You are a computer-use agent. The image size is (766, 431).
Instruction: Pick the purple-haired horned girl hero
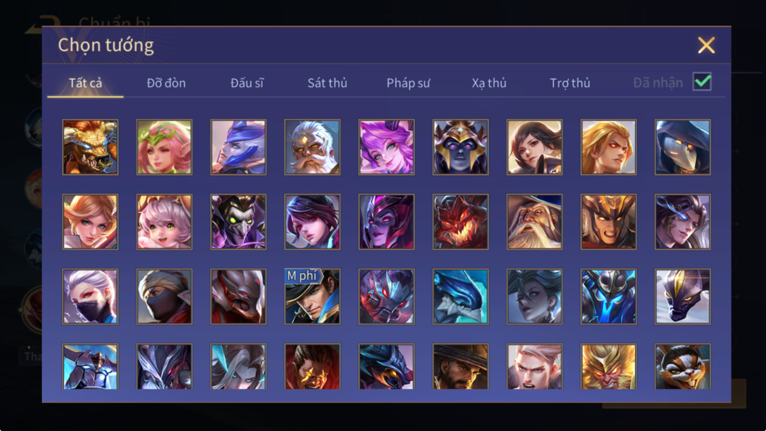[386, 147]
